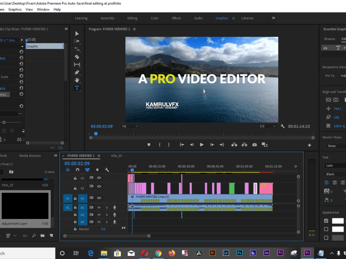Open the Fit zoom level dropdown

tap(130, 126)
